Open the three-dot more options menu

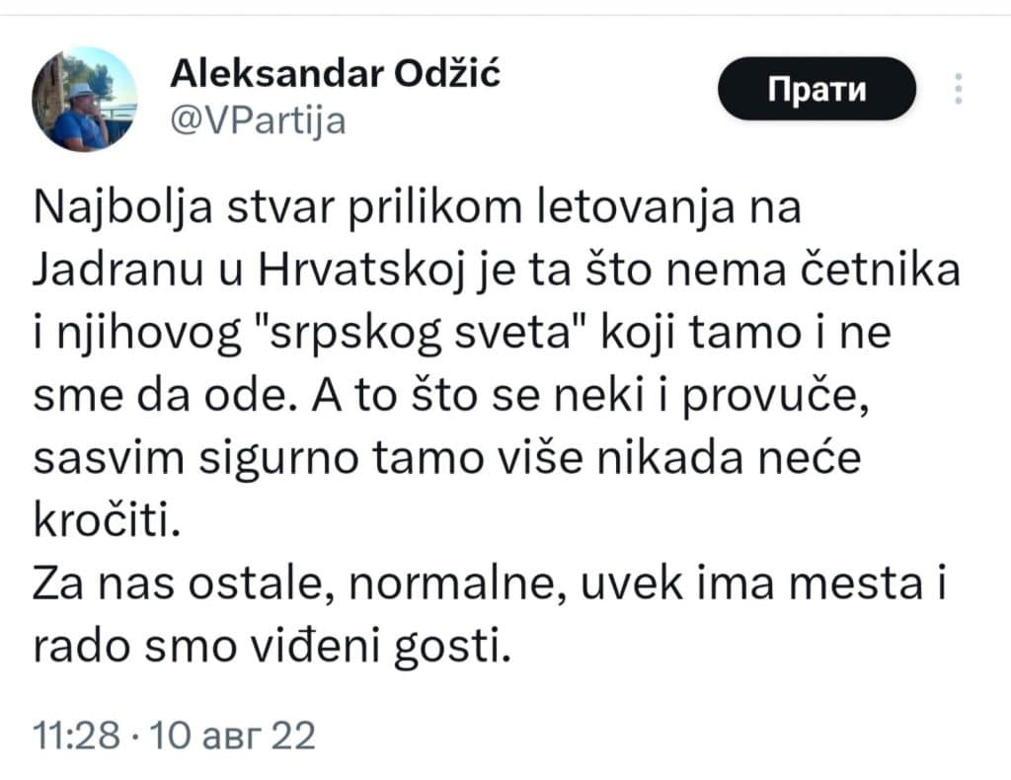[x=959, y=89]
